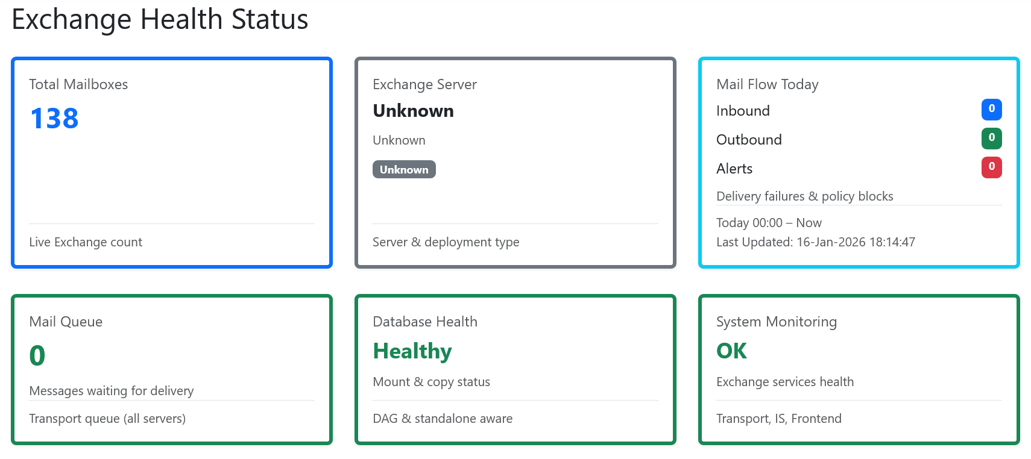Click the green OK monitoring status
This screenshot has height=459, width=1031.
point(731,351)
